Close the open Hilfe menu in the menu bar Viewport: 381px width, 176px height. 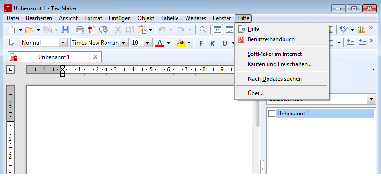[243, 18]
